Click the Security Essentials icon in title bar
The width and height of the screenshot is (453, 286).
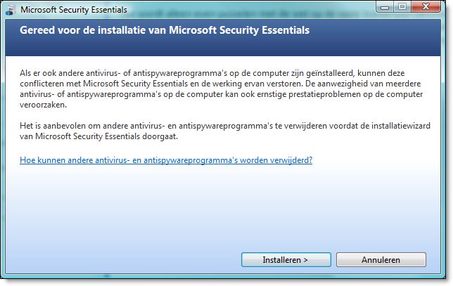point(11,10)
